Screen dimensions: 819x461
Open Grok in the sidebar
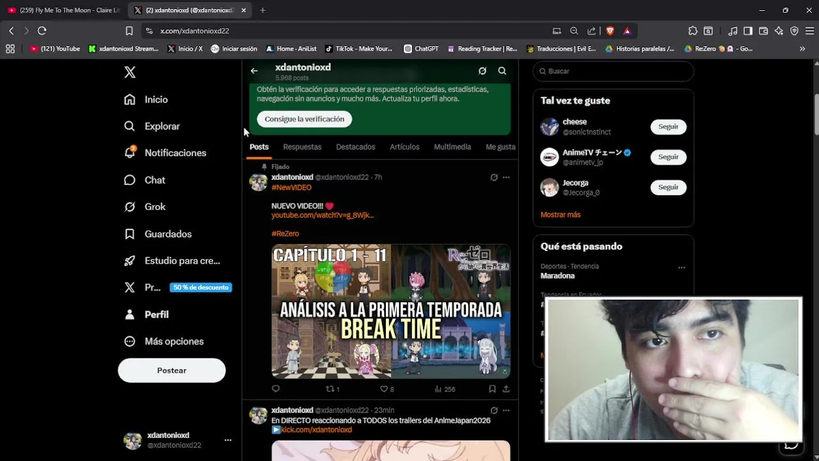(x=145, y=207)
